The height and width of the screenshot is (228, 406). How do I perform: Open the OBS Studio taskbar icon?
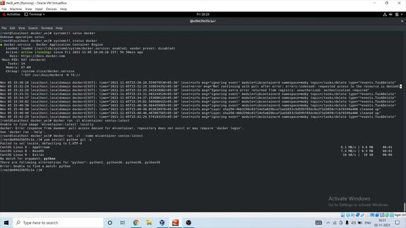pyautogui.click(x=188, y=222)
